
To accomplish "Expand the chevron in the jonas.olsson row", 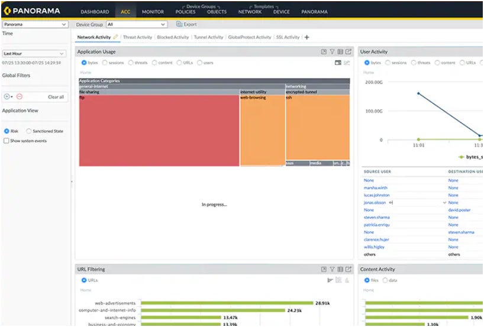I will pos(444,203).
